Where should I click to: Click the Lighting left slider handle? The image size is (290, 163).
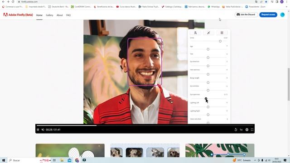click(208, 107)
